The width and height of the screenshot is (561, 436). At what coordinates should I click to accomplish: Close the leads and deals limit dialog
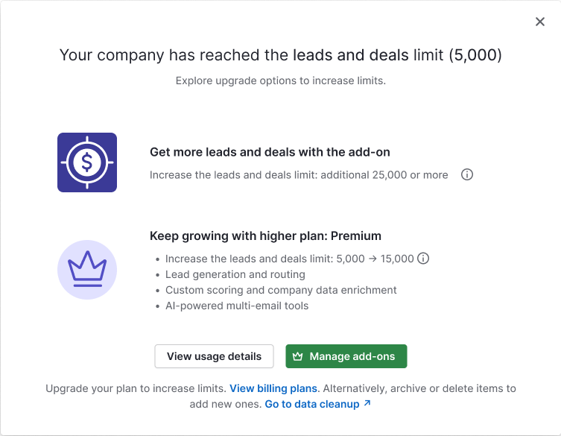click(x=540, y=22)
